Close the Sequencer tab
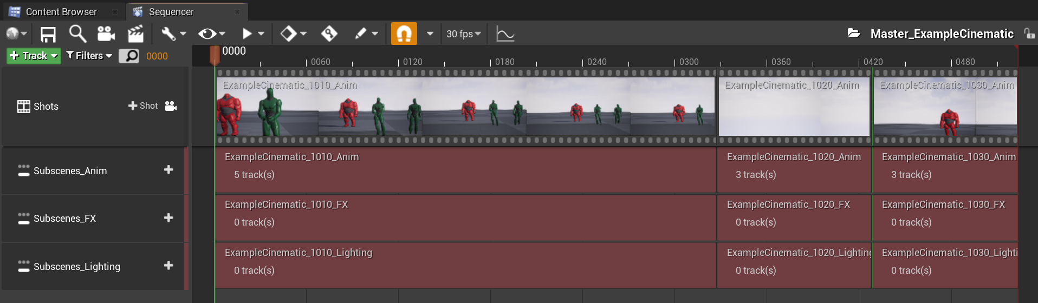 pos(237,12)
